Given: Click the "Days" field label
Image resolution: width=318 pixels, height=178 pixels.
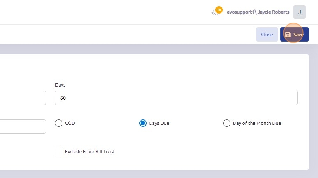Looking at the screenshot, I should point(60,85).
